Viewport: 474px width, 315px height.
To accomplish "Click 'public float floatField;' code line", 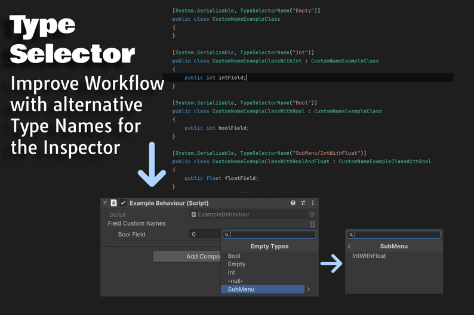I will point(221,178).
